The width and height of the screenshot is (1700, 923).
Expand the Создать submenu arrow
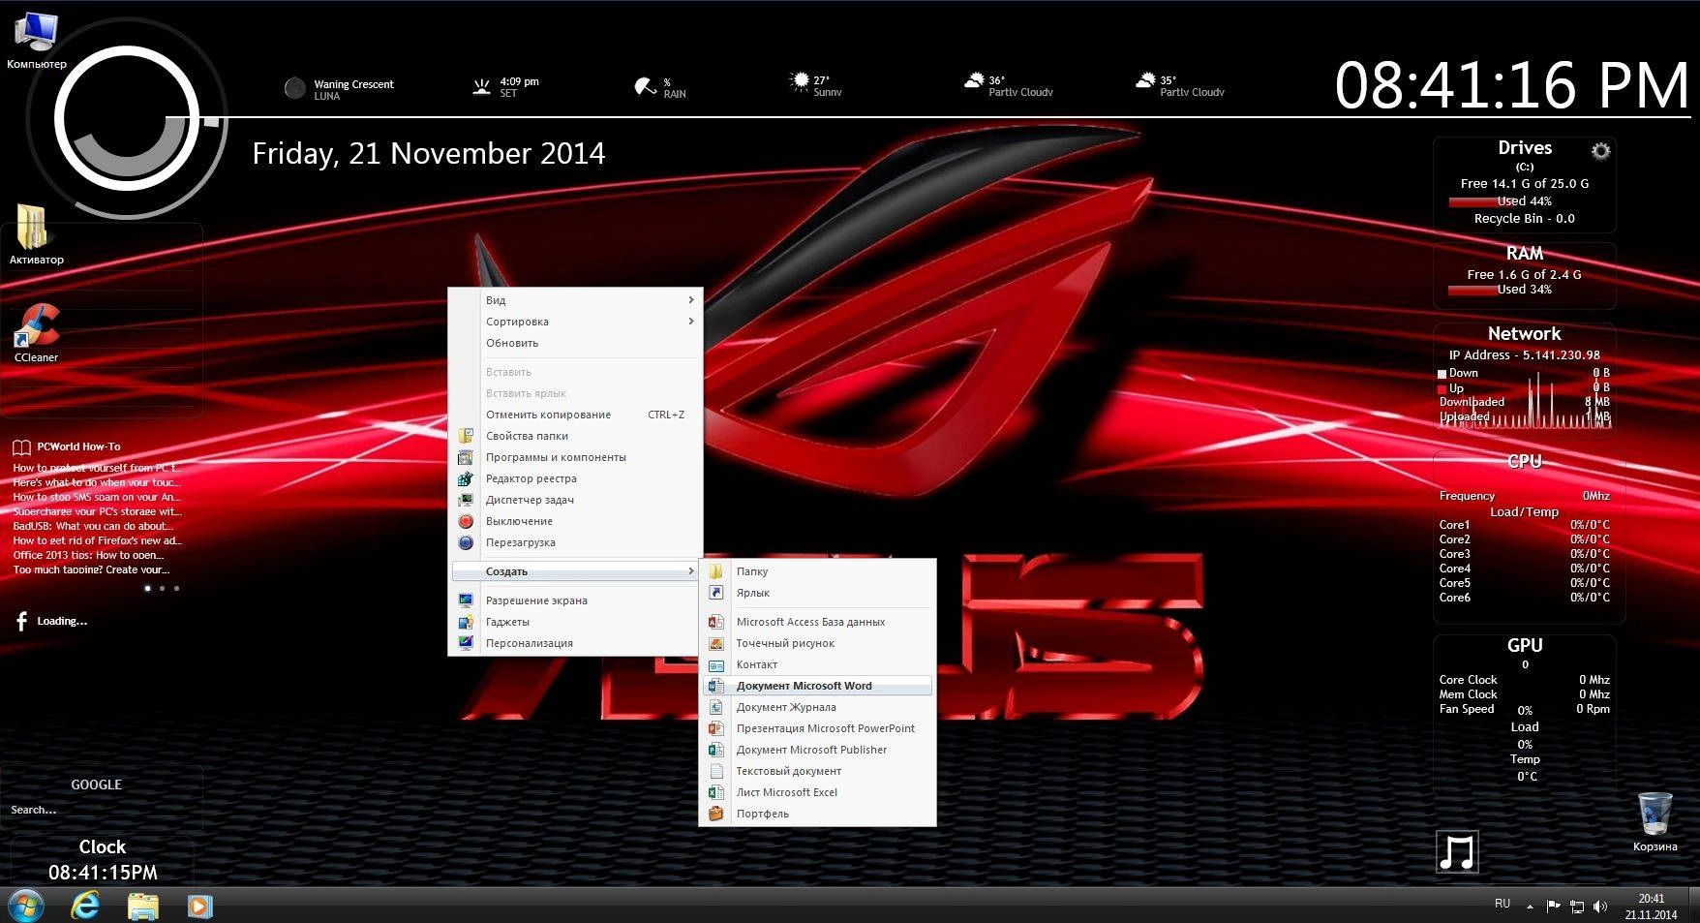pos(691,571)
